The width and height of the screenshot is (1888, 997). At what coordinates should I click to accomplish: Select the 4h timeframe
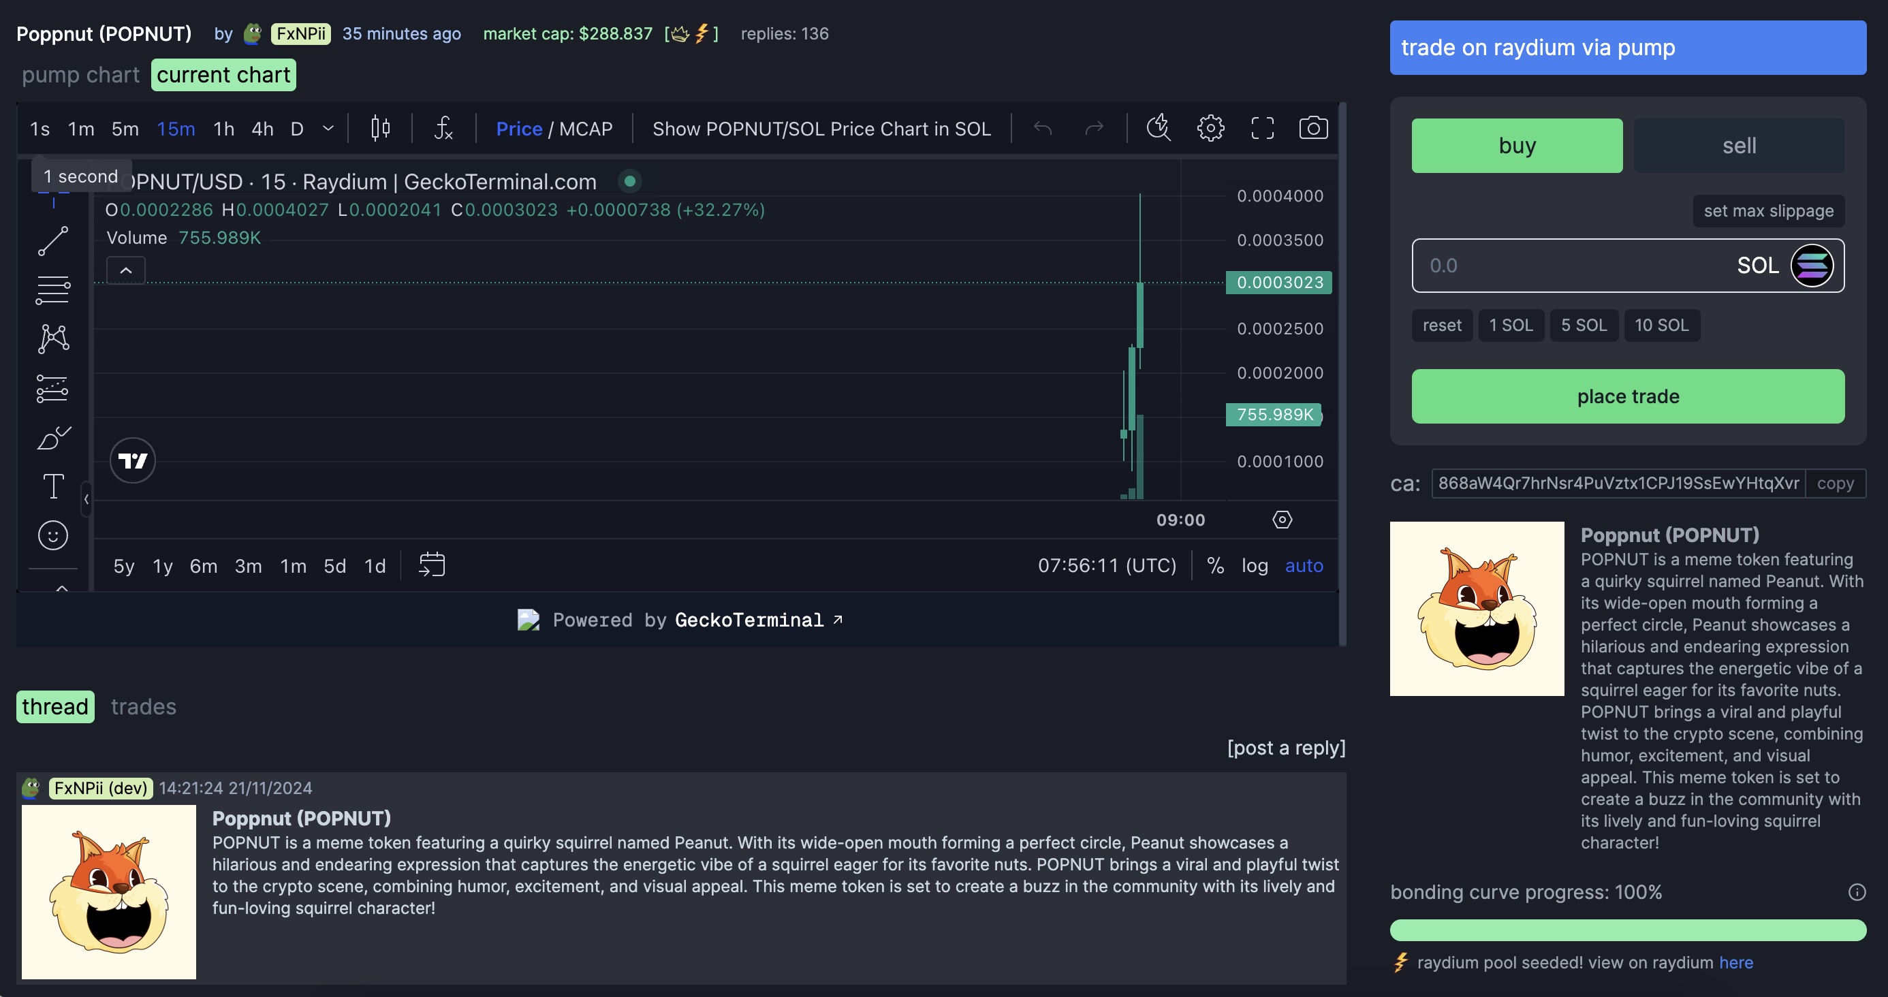point(262,129)
